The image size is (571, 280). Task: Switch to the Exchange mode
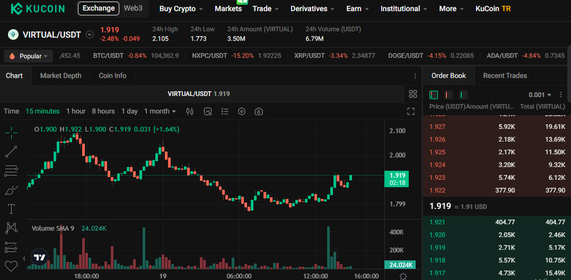click(99, 8)
